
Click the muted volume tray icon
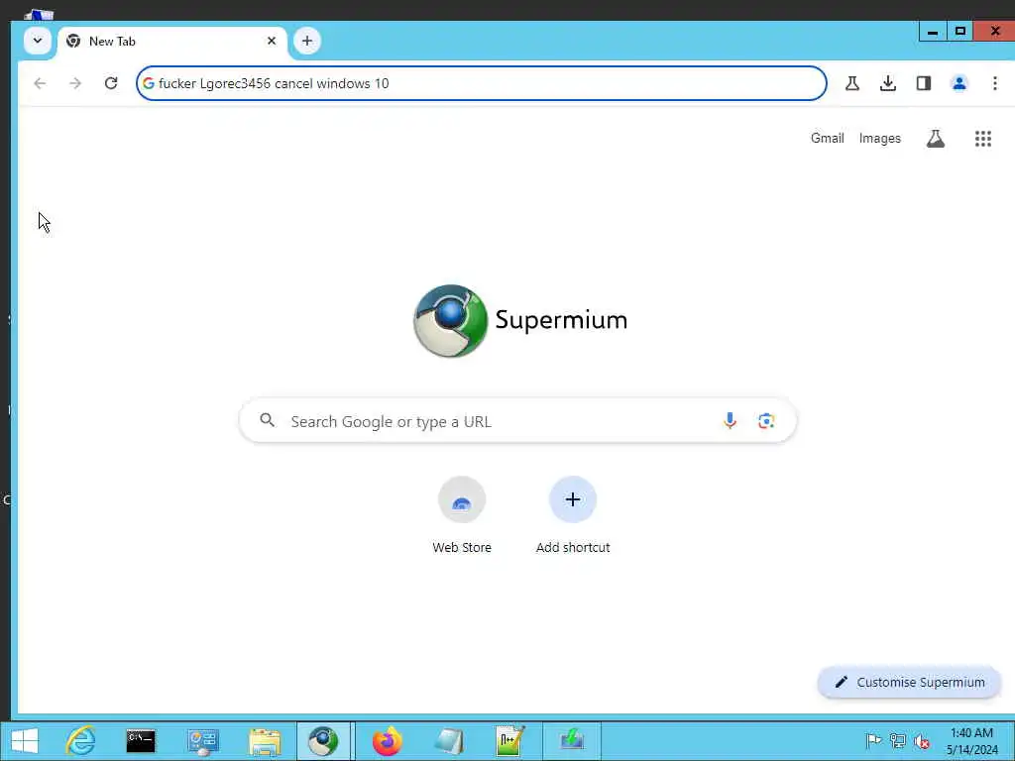(x=922, y=741)
